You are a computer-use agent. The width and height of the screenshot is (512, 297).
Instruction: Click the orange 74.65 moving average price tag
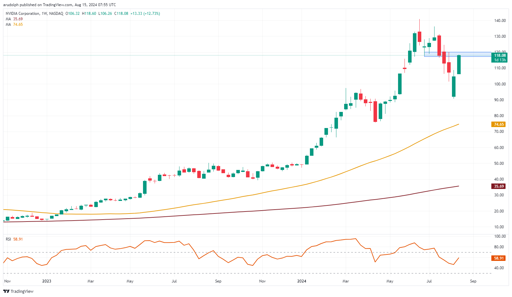pos(499,124)
